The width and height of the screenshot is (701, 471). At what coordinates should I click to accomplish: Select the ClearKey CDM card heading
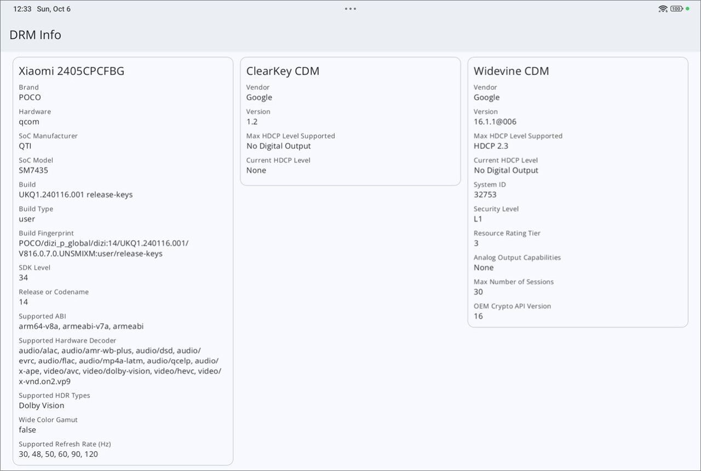pos(283,71)
